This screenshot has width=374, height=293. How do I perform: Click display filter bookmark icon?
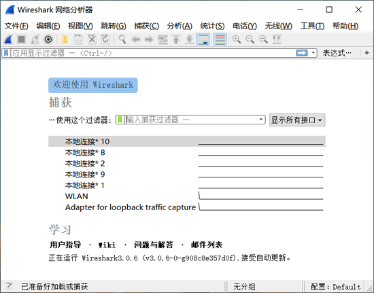(6, 53)
